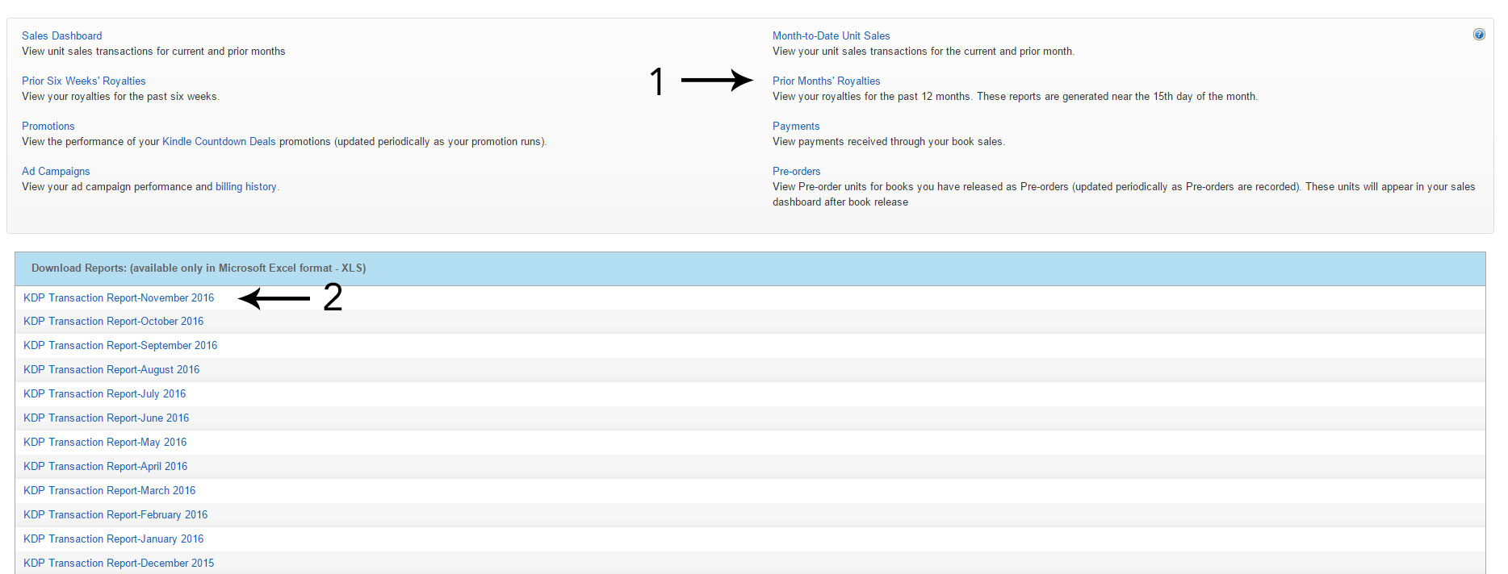Image resolution: width=1508 pixels, height=574 pixels.
Task: Click the help question mark icon
Action: 1479,35
